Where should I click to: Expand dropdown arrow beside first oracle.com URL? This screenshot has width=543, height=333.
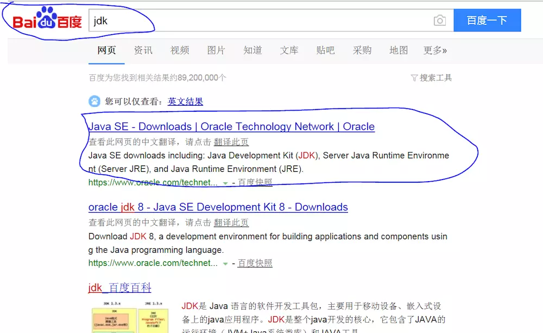click(225, 183)
